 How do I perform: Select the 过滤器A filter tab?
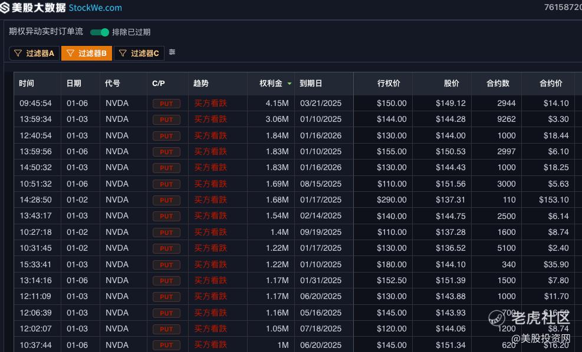[x=34, y=54]
